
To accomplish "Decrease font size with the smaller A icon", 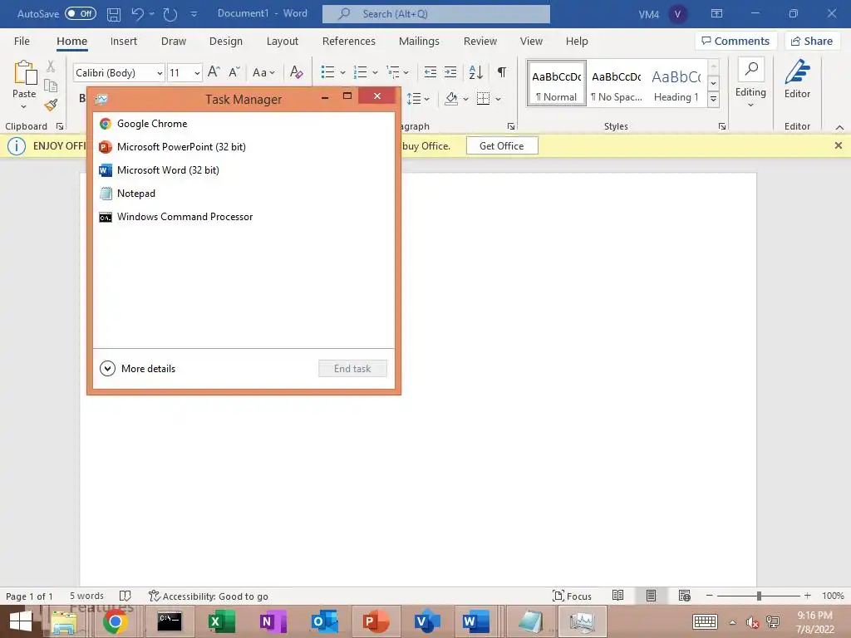I will tap(234, 71).
